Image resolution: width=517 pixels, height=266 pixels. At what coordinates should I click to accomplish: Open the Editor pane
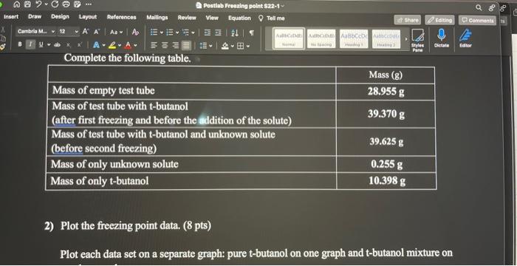[x=465, y=38]
